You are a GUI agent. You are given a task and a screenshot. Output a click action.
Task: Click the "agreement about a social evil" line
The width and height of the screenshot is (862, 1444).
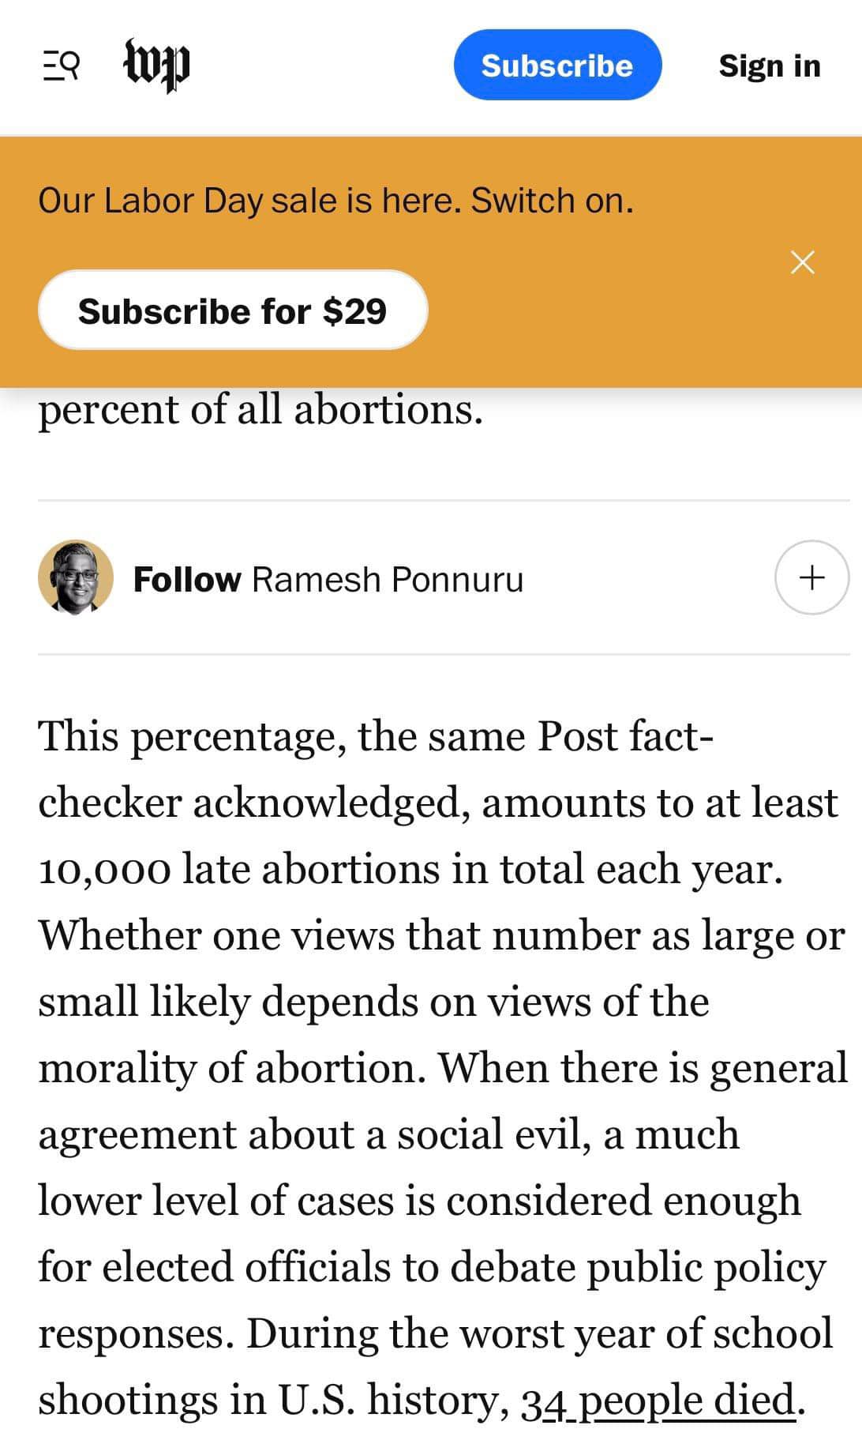(388, 1134)
